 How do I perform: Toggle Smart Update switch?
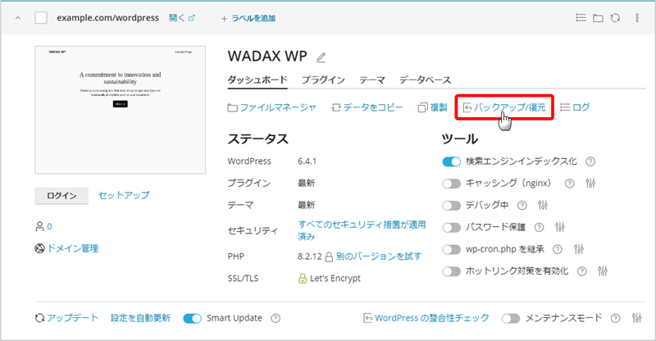coord(193,319)
